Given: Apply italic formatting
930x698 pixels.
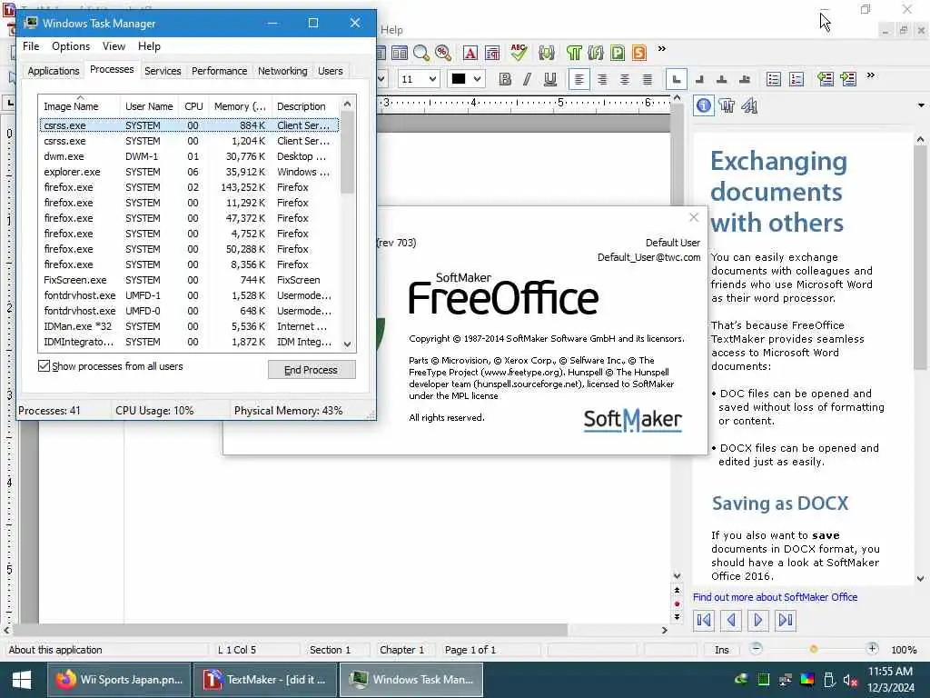Looking at the screenshot, I should click(528, 79).
